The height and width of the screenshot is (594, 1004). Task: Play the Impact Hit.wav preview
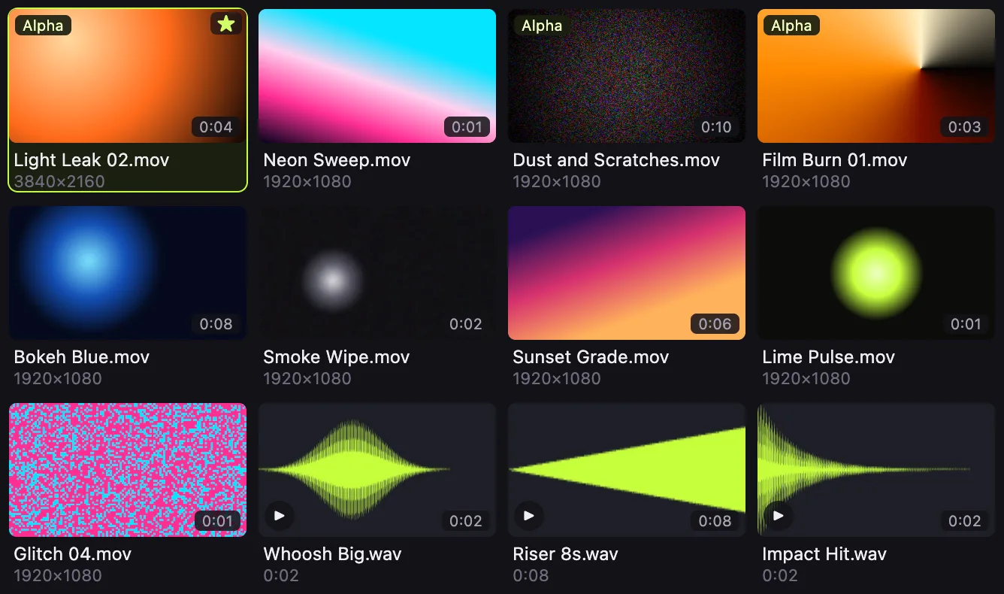coord(779,516)
